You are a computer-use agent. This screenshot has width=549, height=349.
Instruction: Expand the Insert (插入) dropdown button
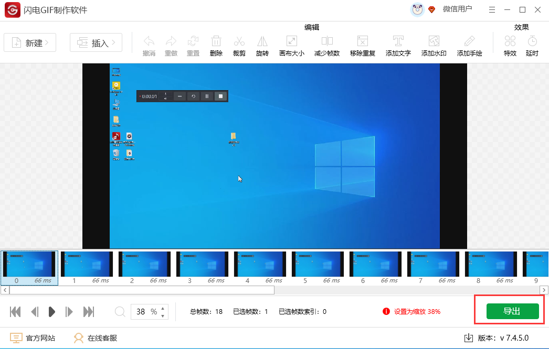point(96,43)
